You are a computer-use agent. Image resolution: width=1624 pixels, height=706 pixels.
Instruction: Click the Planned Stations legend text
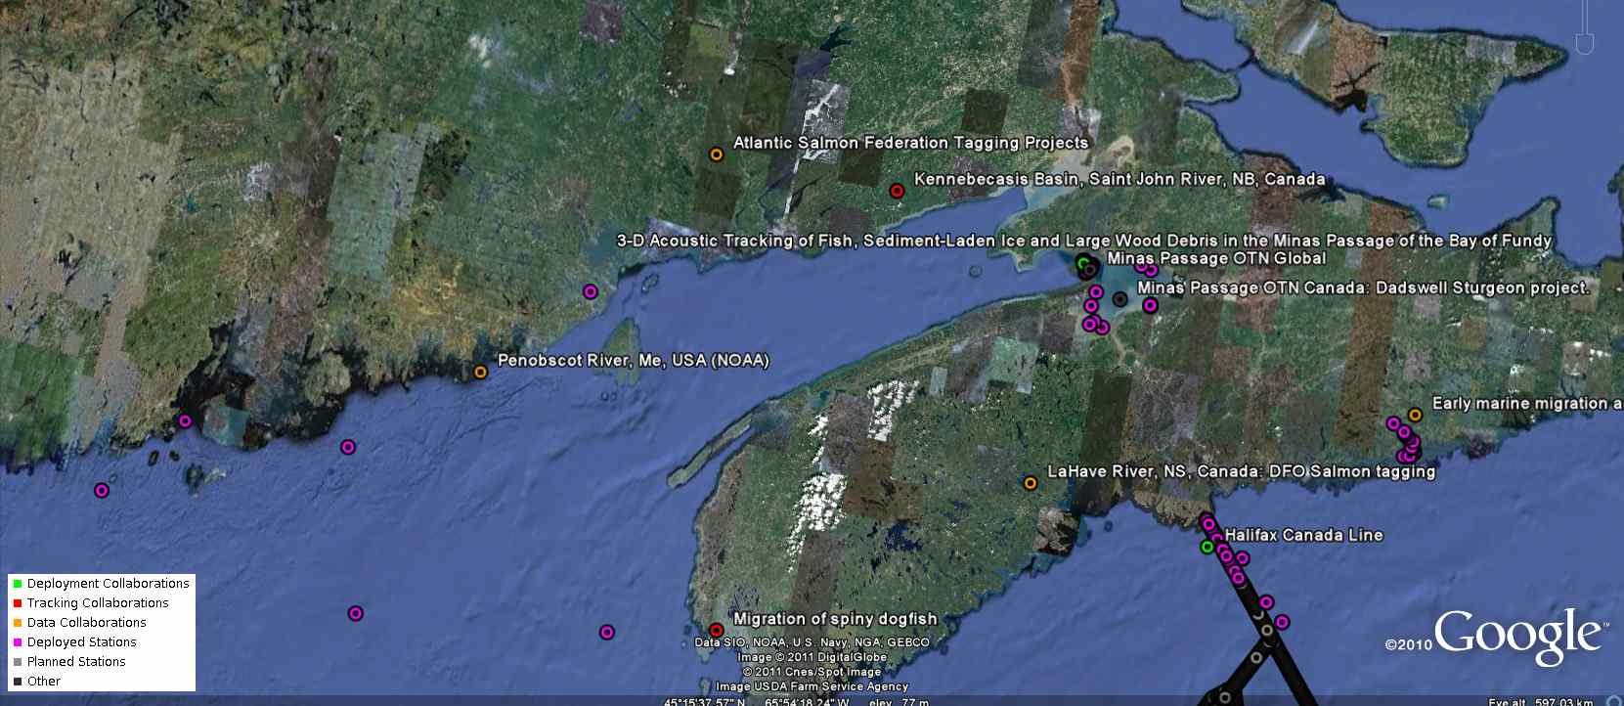tap(76, 662)
